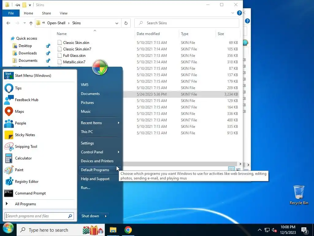The height and width of the screenshot is (236, 314).
Task: Select Default Programs entry
Action: click(x=100, y=170)
